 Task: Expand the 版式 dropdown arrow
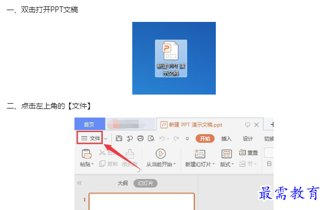(232, 164)
